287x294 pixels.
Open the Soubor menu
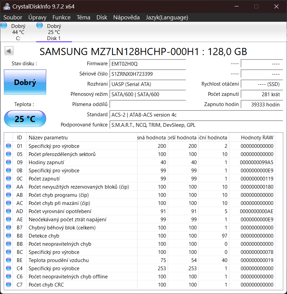pos(13,17)
